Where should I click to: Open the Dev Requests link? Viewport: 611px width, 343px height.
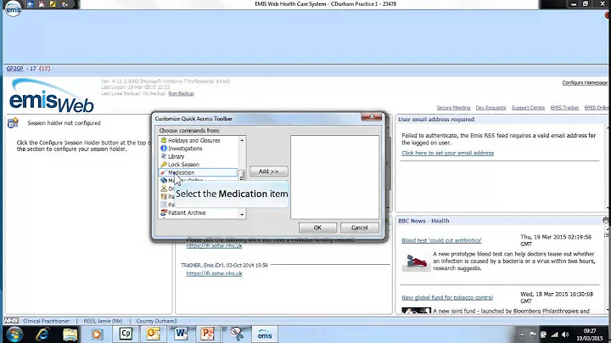pyautogui.click(x=490, y=108)
